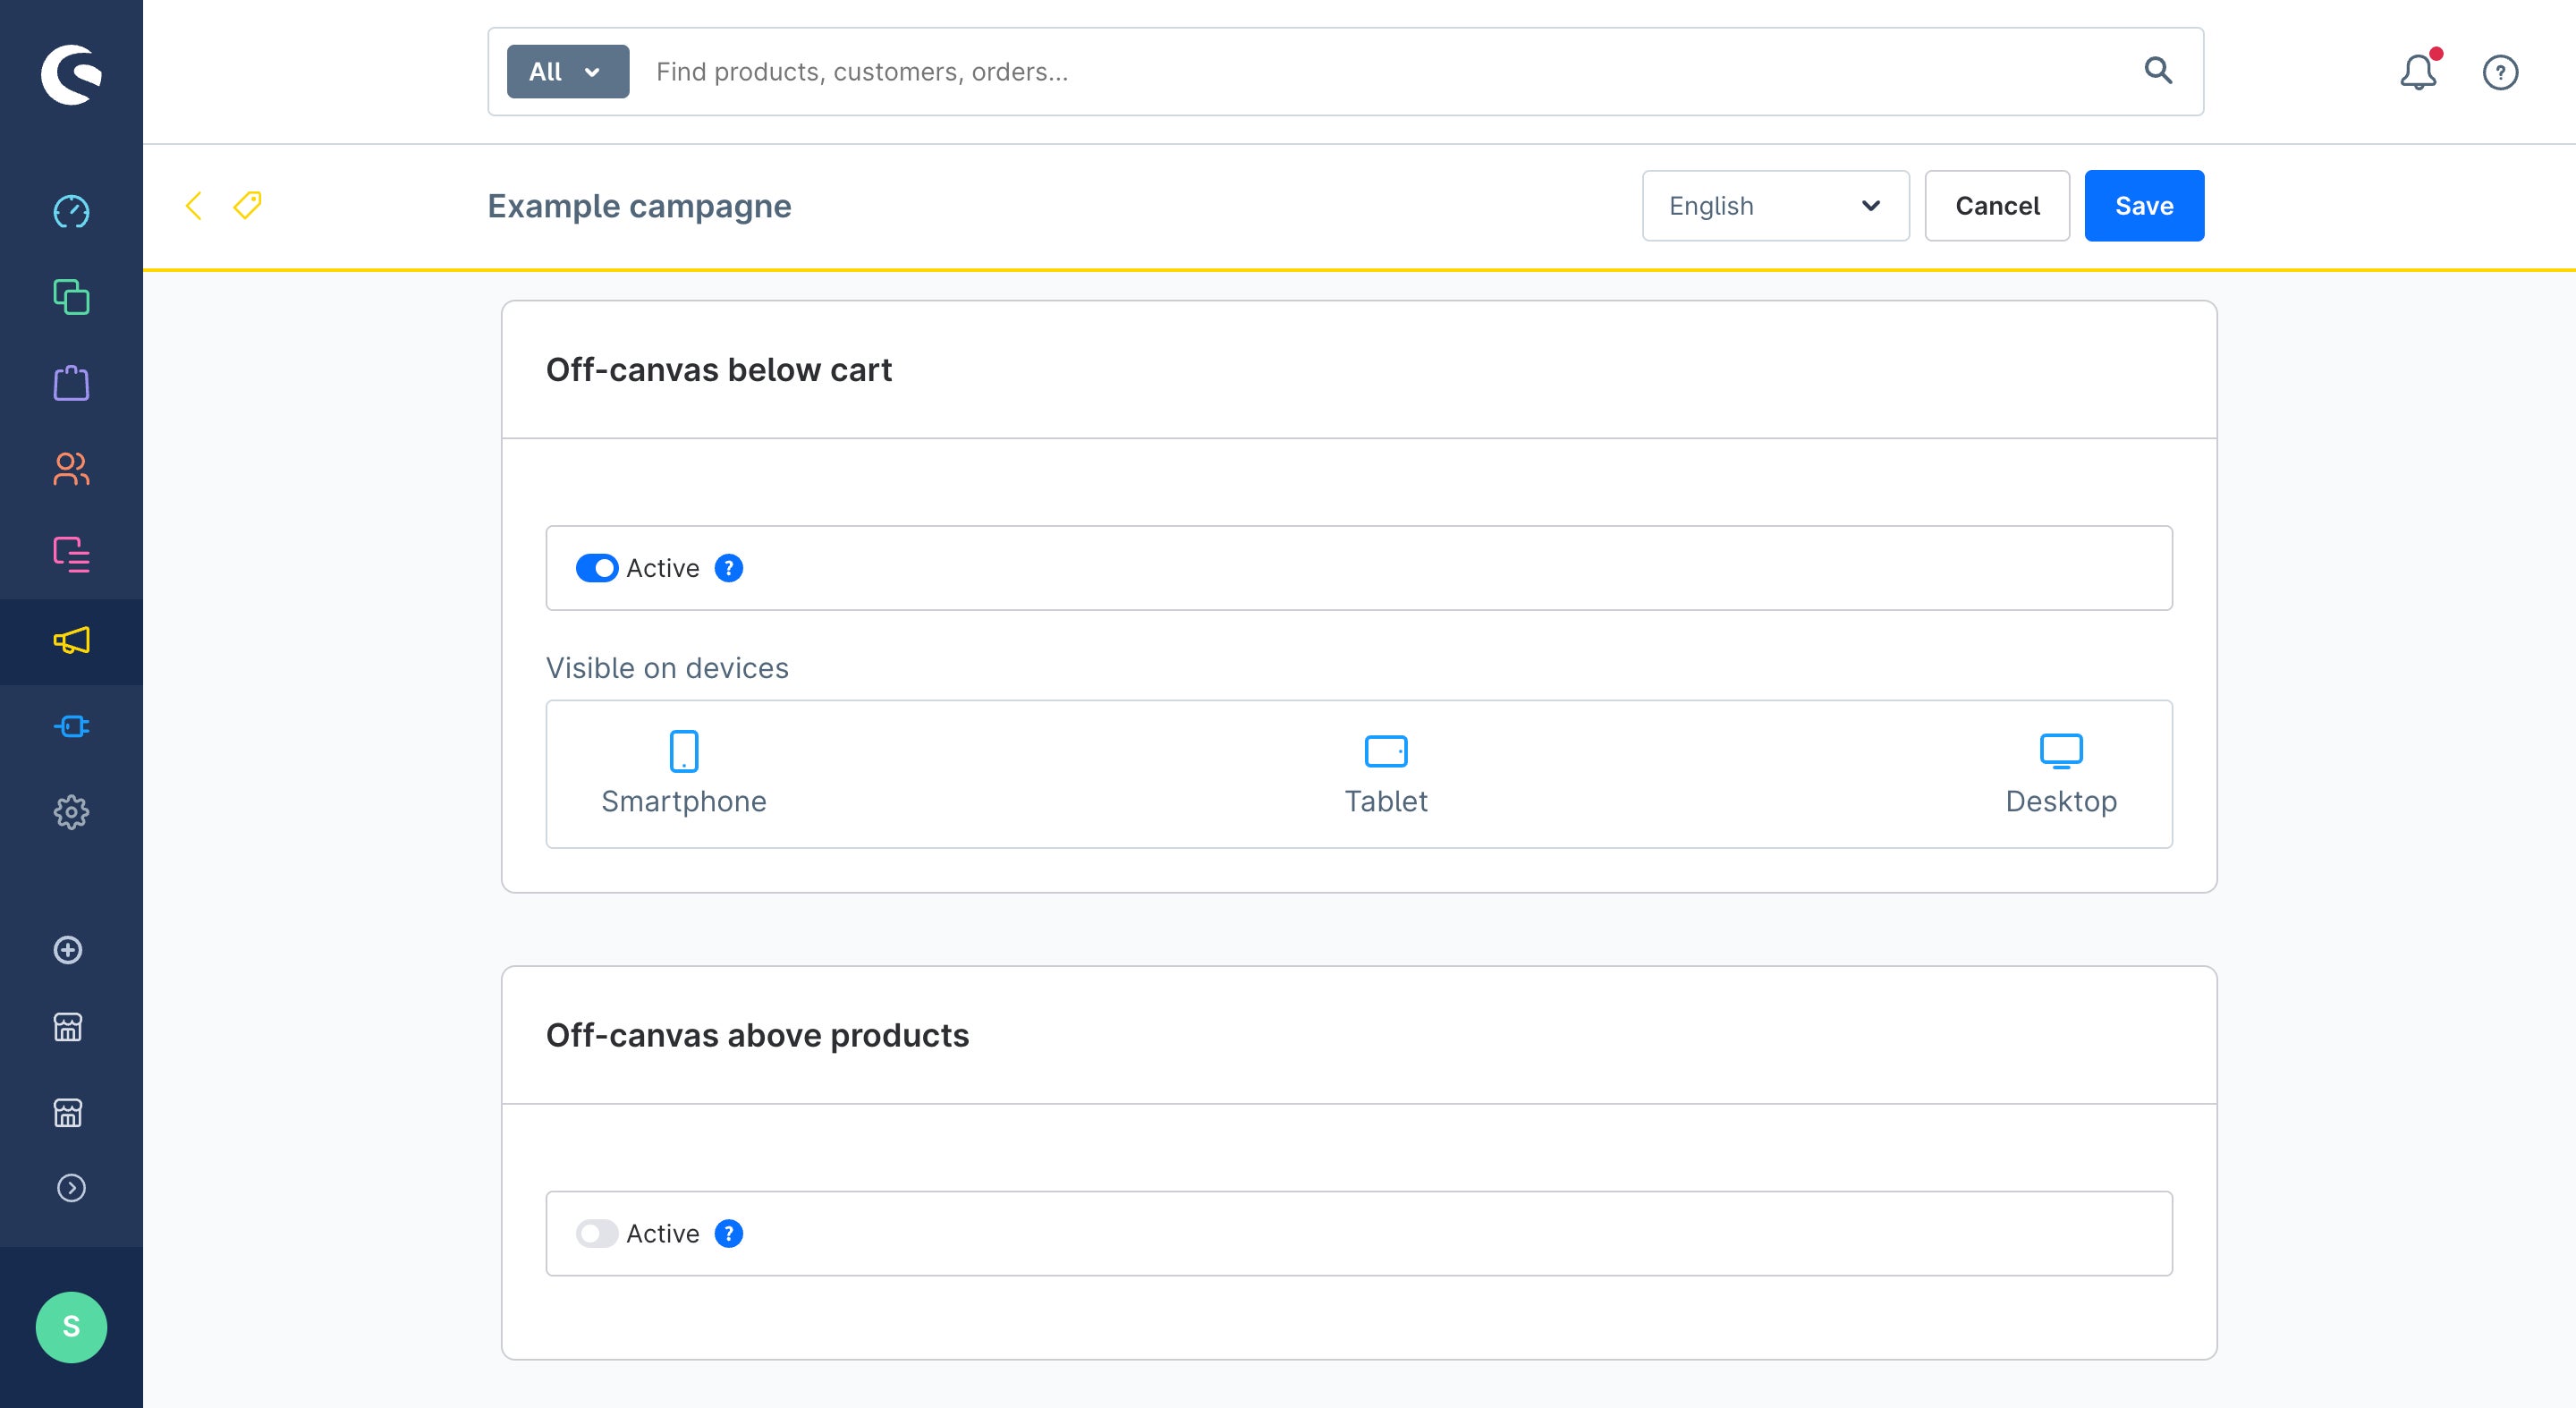Open the Customers sidebar icon
2576x1408 pixels.
click(71, 469)
